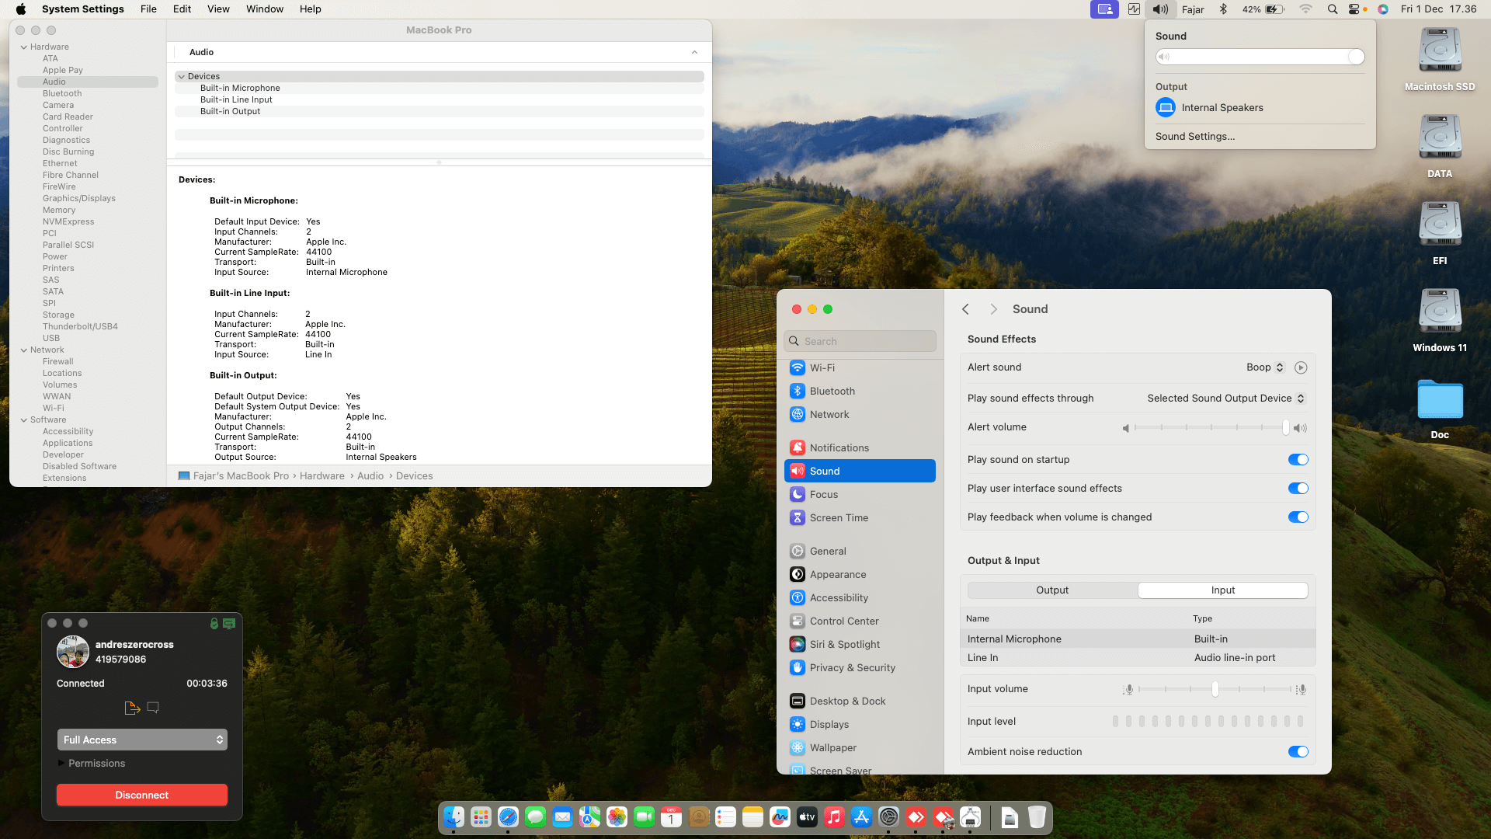Toggle Play sound on startup

[x=1298, y=460]
